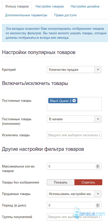
Task: Open the Настройки дизайна tab
Action: pyautogui.click(x=85, y=6)
